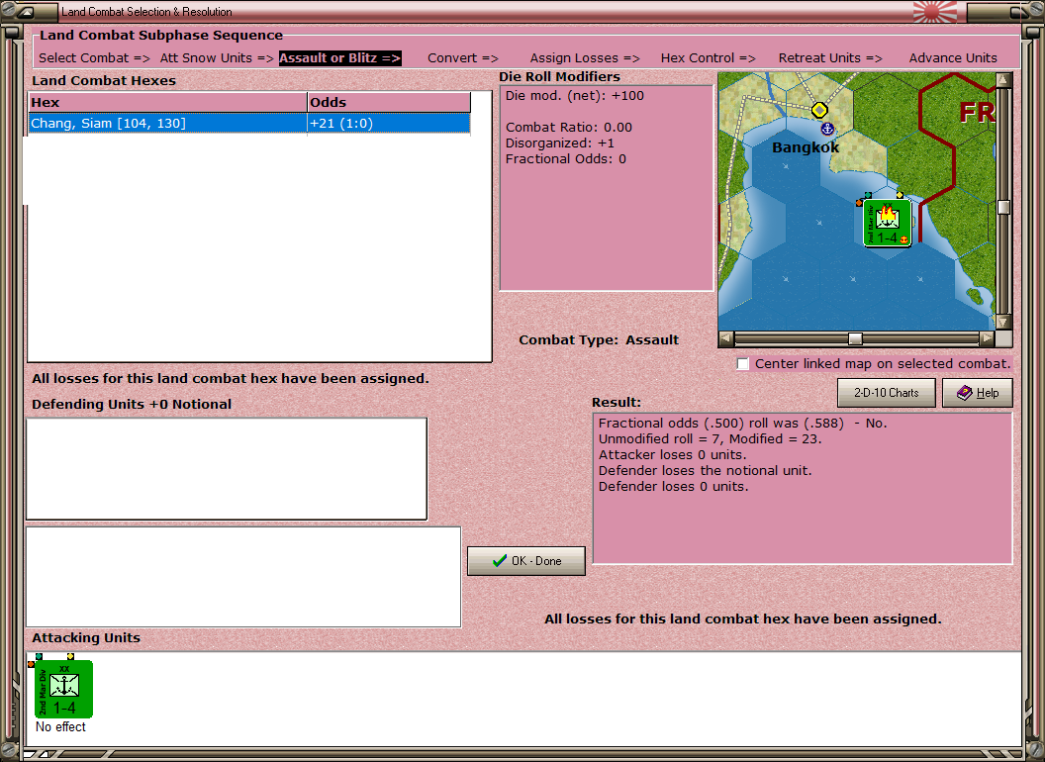Click the 'No effect' label under attacking unit

click(60, 726)
